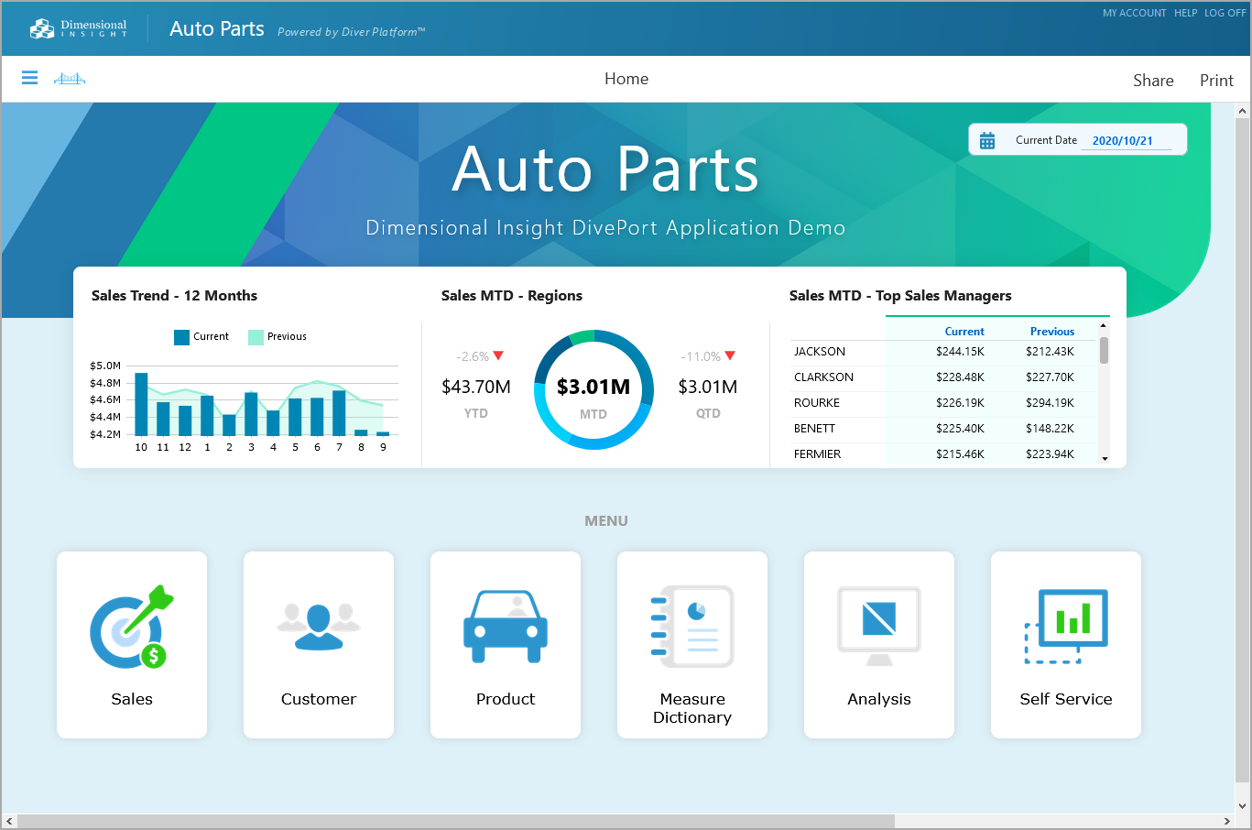
Task: Click the calendar icon beside Current Date
Action: tap(987, 139)
